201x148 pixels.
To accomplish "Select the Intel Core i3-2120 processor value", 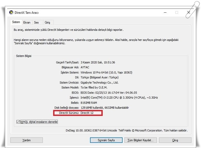I will point(119,98).
